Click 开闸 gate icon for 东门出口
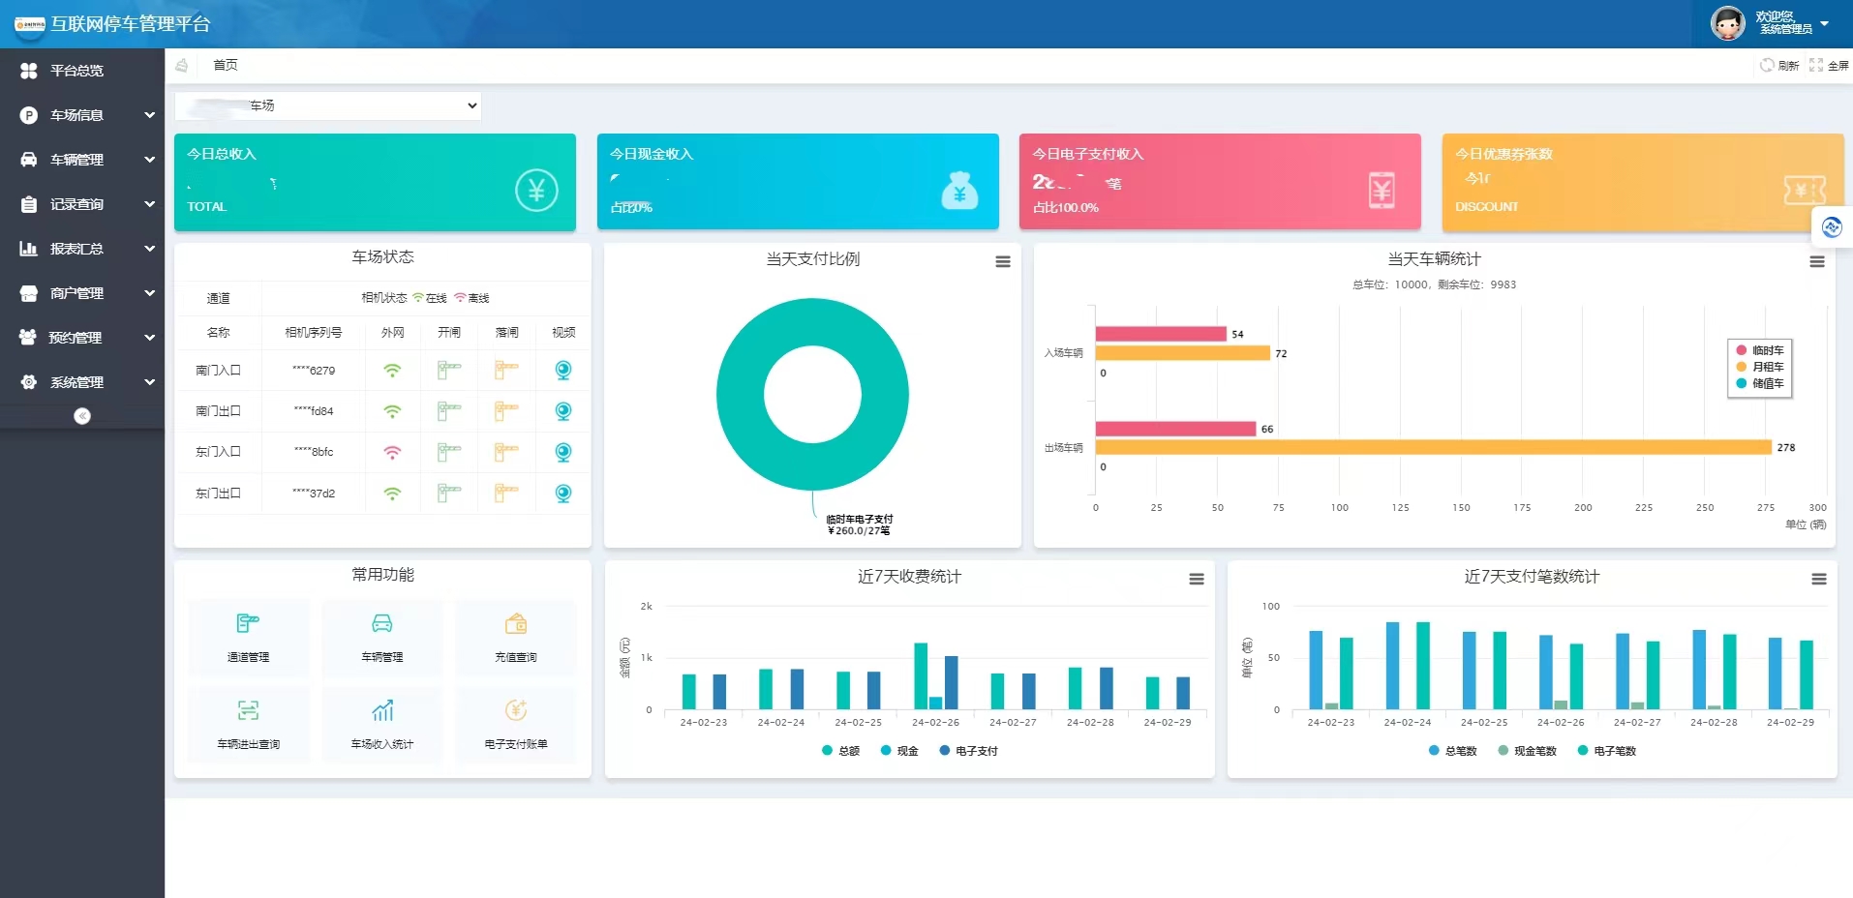Image resolution: width=1853 pixels, height=898 pixels. tap(449, 494)
